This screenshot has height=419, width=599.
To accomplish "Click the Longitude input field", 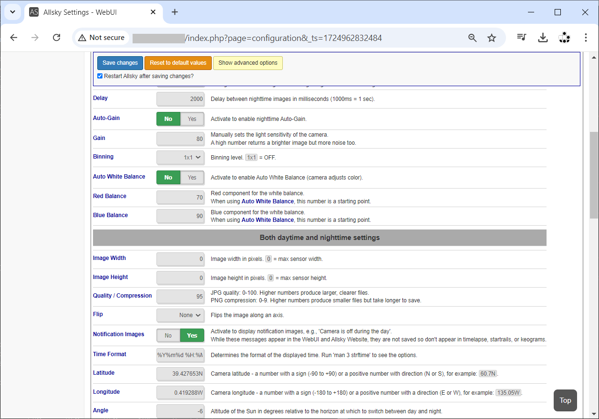I will [180, 393].
